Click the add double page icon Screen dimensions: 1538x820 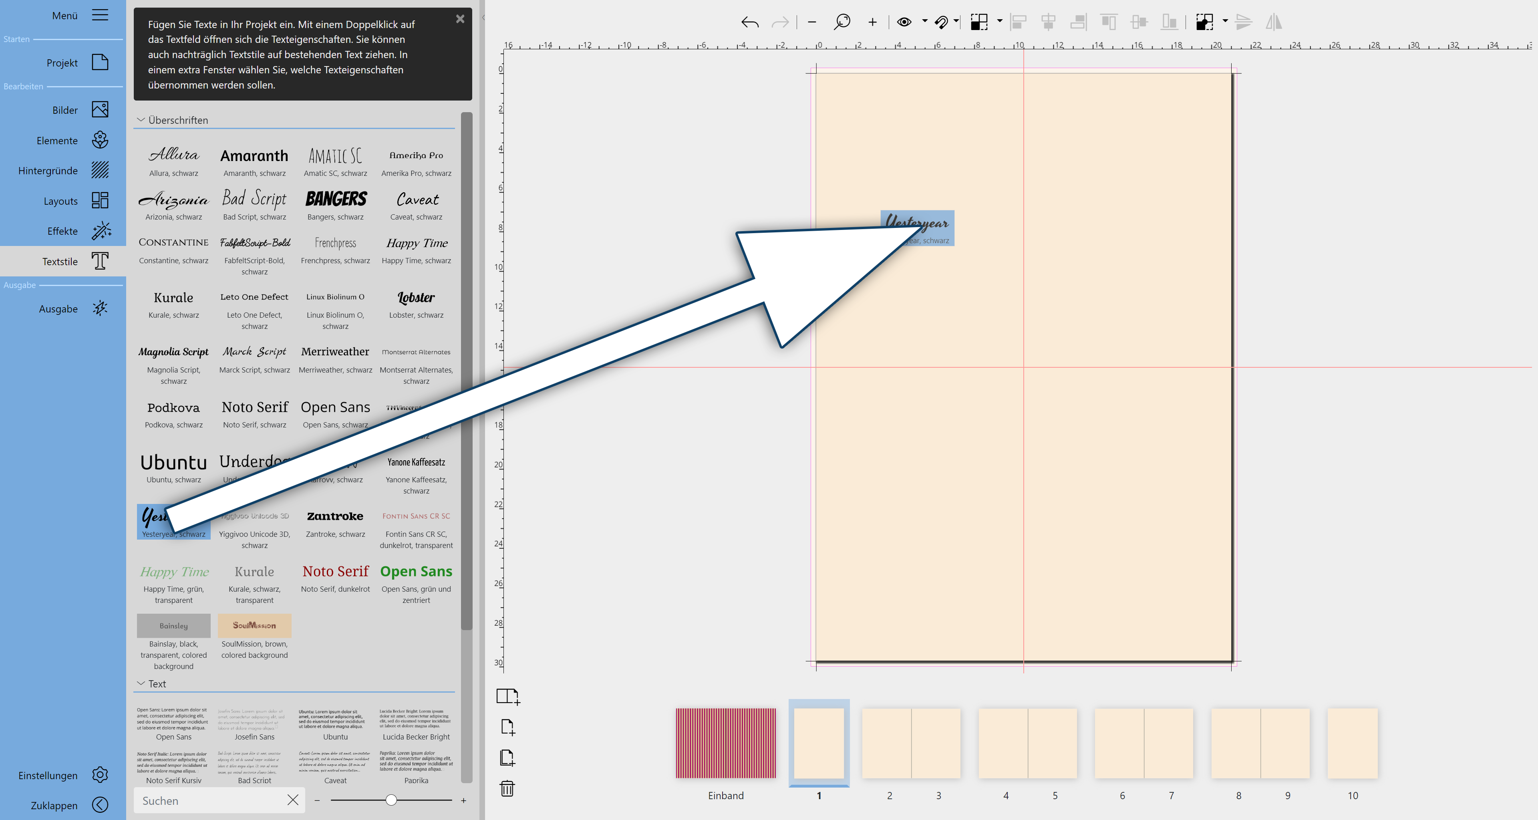pyautogui.click(x=507, y=696)
